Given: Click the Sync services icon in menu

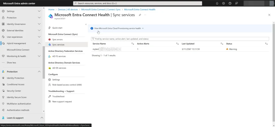Looking at the screenshot, I should [x=49, y=45].
